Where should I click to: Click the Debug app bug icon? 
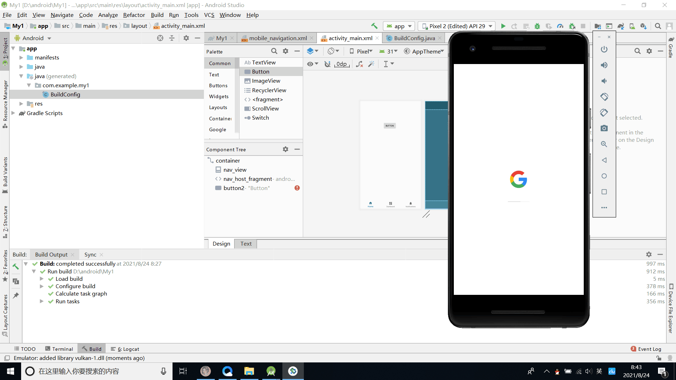coord(537,26)
